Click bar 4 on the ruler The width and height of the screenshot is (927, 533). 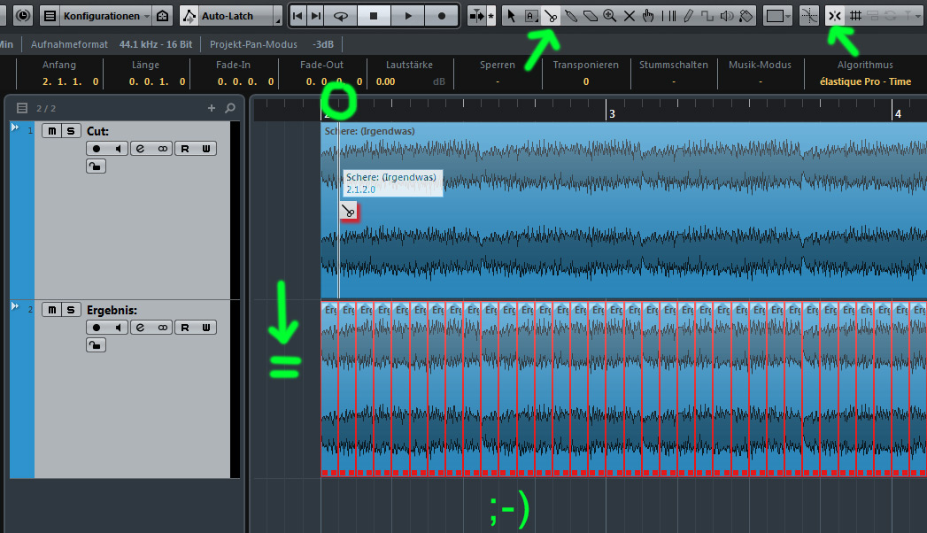point(898,113)
